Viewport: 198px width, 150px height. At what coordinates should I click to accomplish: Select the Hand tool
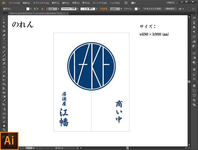tap(4, 126)
